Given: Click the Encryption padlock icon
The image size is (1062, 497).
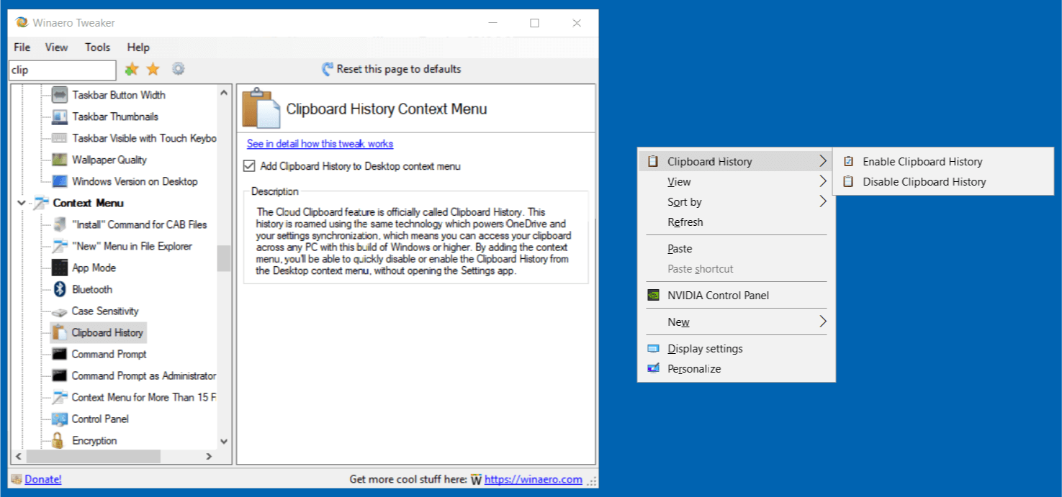Looking at the screenshot, I should tap(60, 440).
